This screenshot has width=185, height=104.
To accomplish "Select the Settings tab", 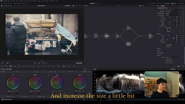I will (x=162, y=6).
